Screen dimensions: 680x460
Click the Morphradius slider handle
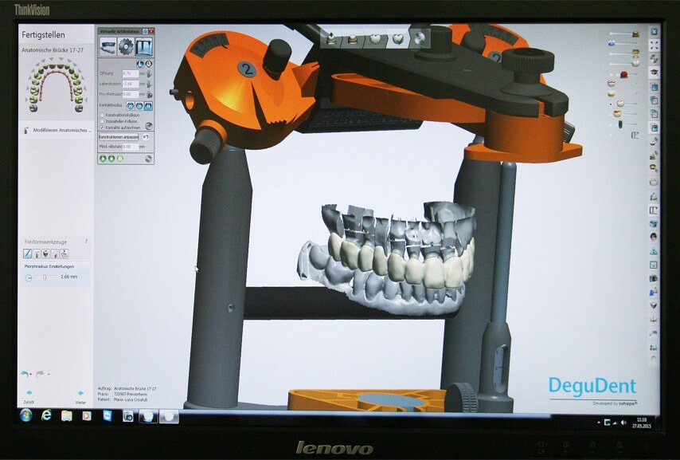click(45, 277)
